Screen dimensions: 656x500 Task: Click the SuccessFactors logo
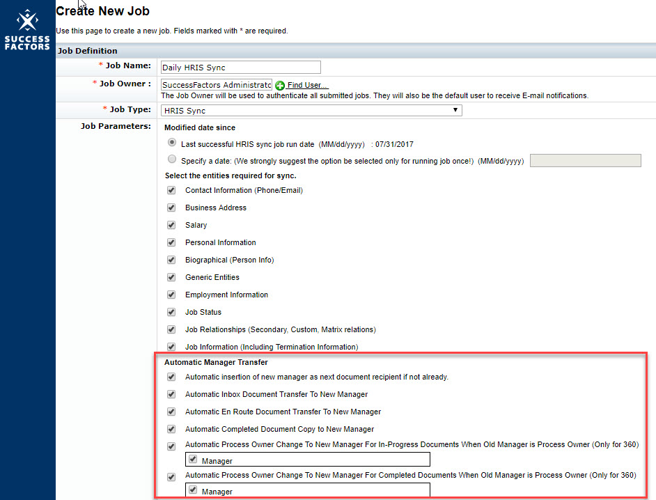(x=27, y=30)
